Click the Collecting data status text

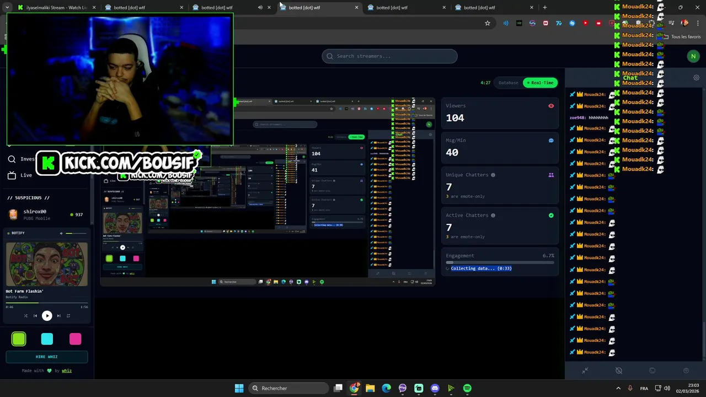(x=481, y=269)
